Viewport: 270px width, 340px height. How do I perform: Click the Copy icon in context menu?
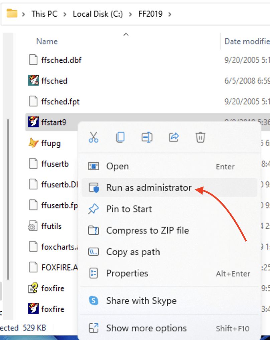tap(120, 137)
